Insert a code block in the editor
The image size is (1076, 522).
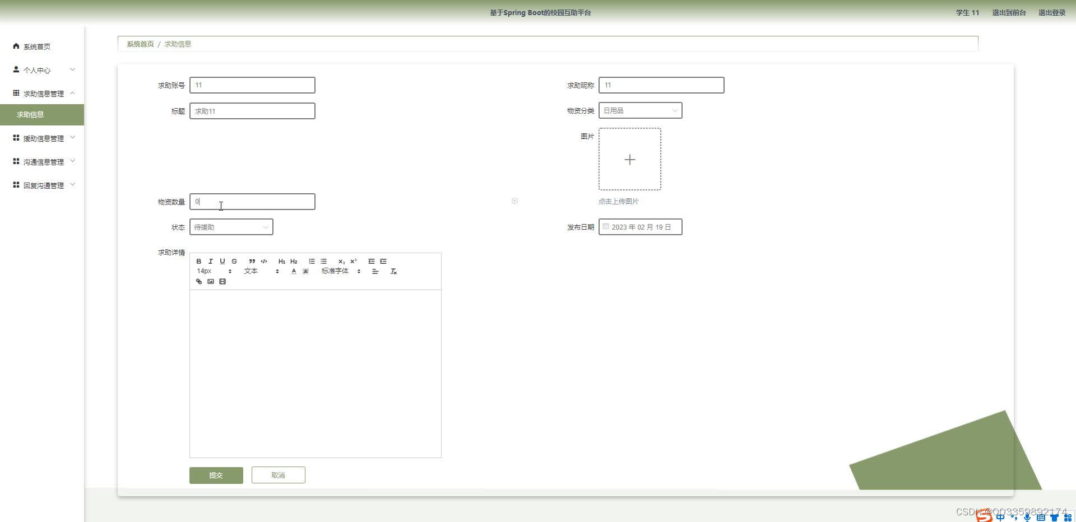(264, 261)
